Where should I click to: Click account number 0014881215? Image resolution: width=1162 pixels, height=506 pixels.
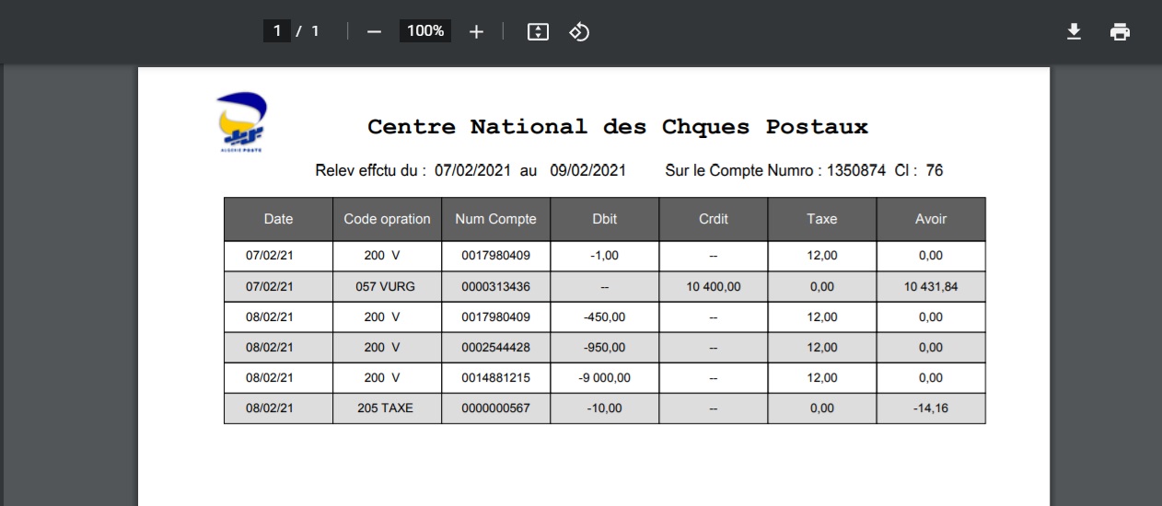coord(495,378)
